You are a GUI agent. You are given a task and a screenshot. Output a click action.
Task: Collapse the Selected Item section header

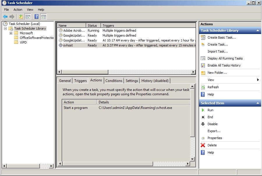(258, 103)
